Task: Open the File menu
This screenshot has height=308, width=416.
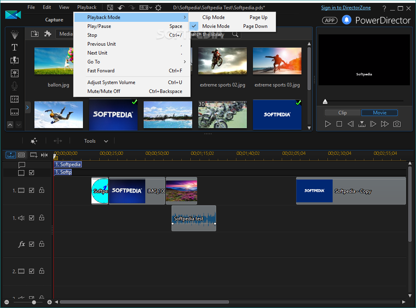Action: pos(31,7)
